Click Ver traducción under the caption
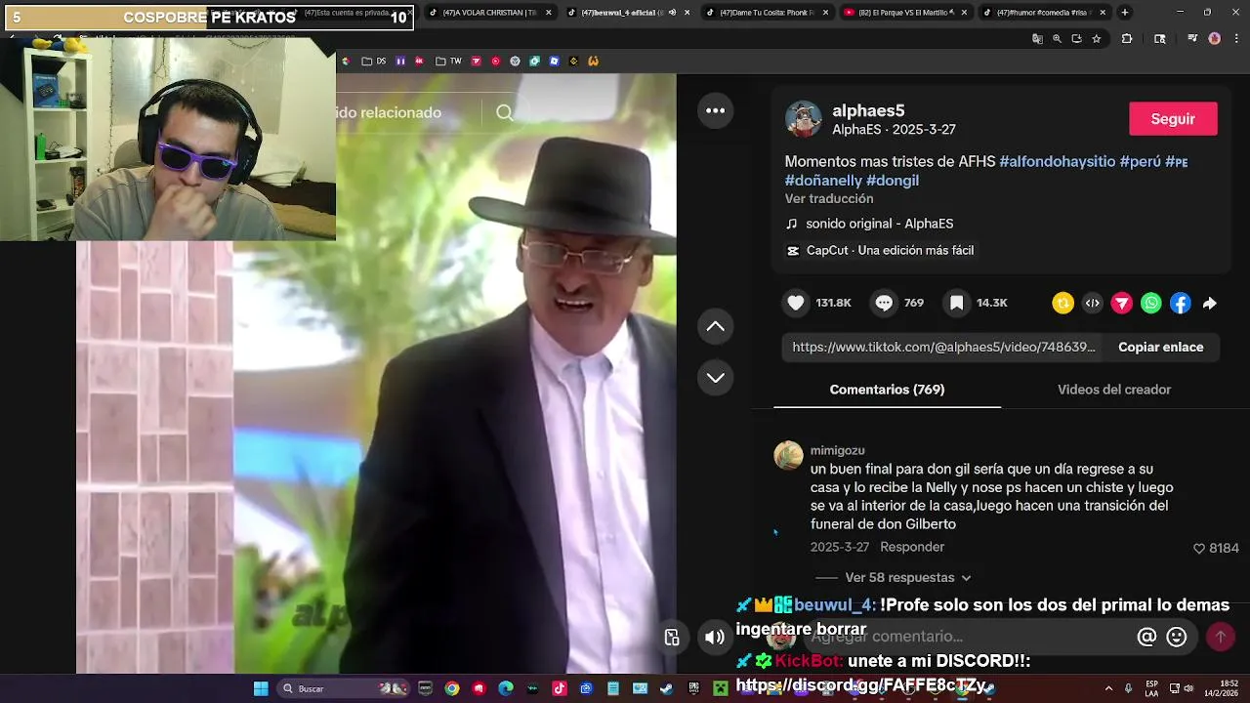 click(x=829, y=198)
